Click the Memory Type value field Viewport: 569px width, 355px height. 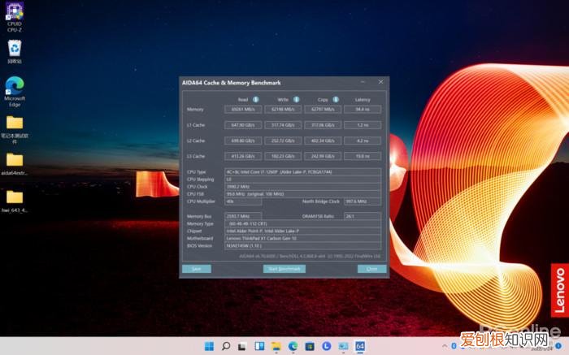[x=302, y=223]
